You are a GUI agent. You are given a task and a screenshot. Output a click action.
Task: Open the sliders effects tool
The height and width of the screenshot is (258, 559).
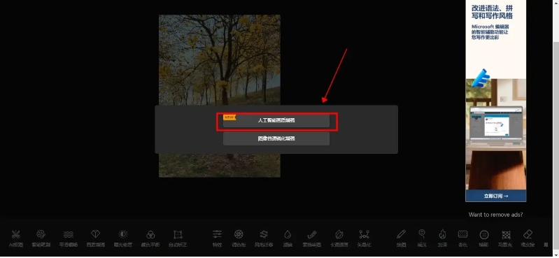tap(217, 238)
